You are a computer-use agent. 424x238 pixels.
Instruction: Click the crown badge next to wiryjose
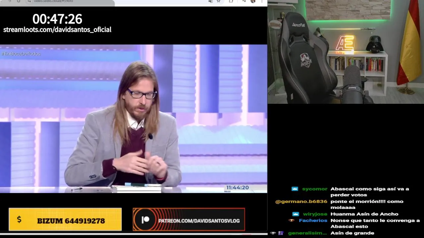(296, 214)
